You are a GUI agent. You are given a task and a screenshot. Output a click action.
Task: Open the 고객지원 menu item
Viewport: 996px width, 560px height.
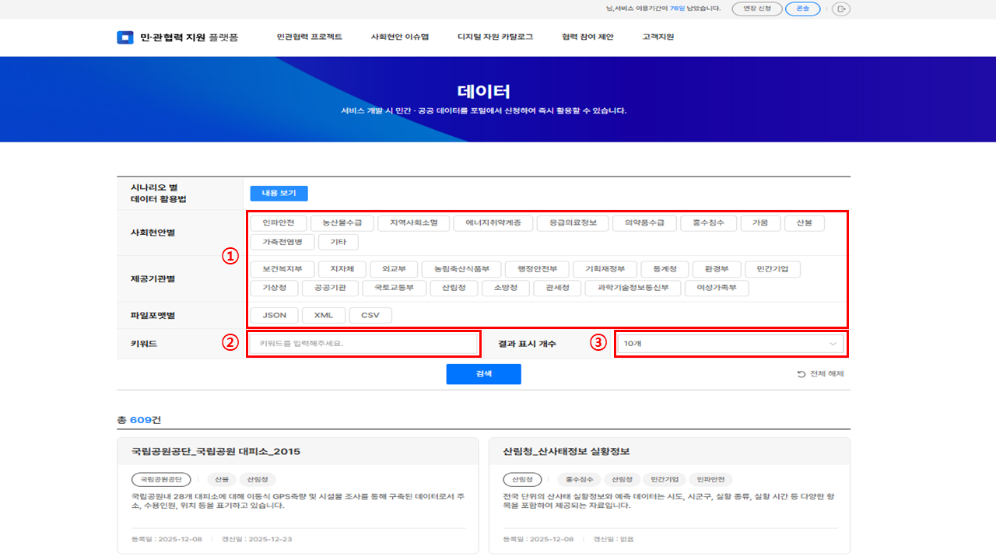(x=658, y=37)
